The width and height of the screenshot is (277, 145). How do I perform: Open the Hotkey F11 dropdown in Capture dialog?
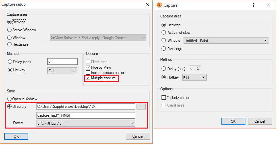click(194, 78)
